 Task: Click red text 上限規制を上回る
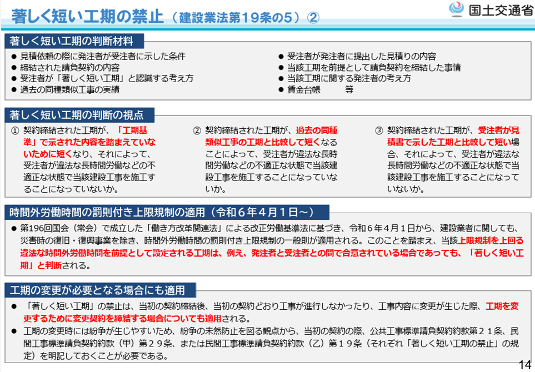tap(491, 241)
